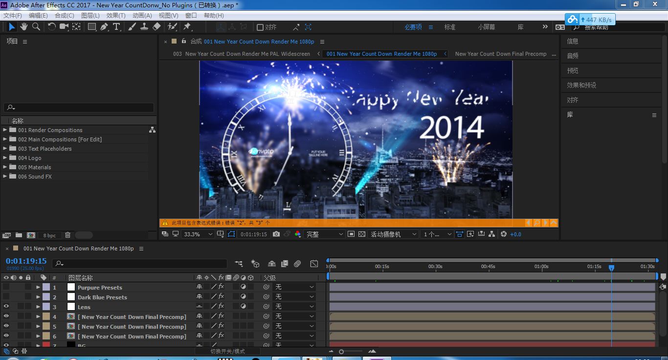The height and width of the screenshot is (360, 668).
Task: Create new folder in Project panel
Action: pos(19,235)
